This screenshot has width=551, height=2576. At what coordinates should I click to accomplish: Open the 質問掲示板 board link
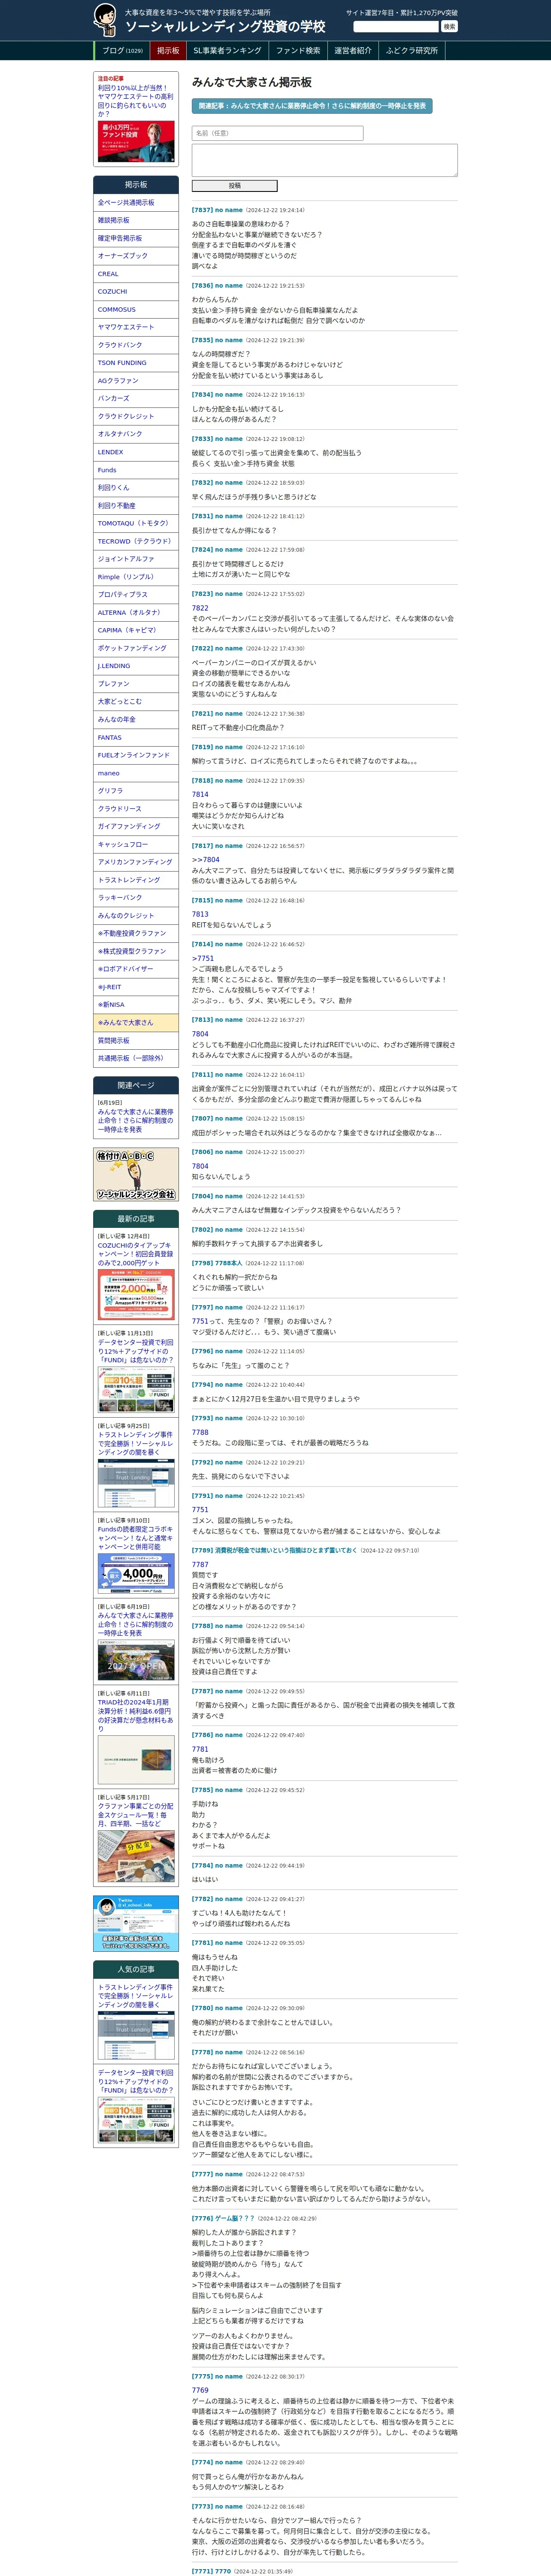coord(136,1041)
